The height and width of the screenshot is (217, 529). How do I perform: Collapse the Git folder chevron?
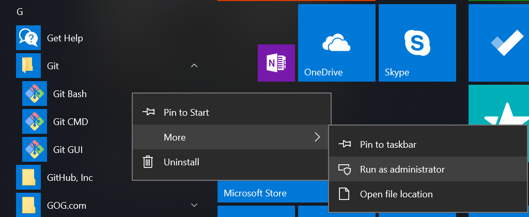click(194, 66)
